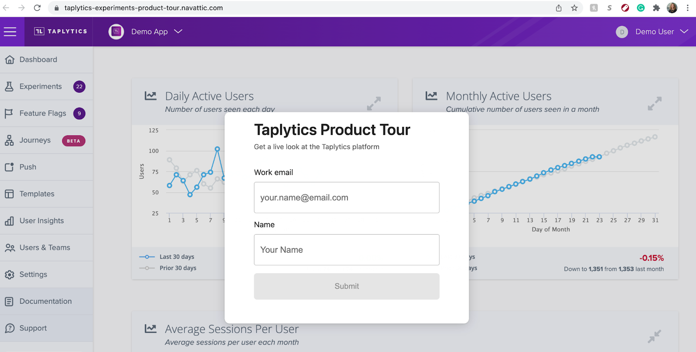
Task: Open User Insights section
Action: 47,221
